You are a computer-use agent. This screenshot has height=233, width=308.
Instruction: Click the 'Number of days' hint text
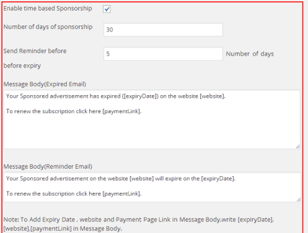point(250,54)
